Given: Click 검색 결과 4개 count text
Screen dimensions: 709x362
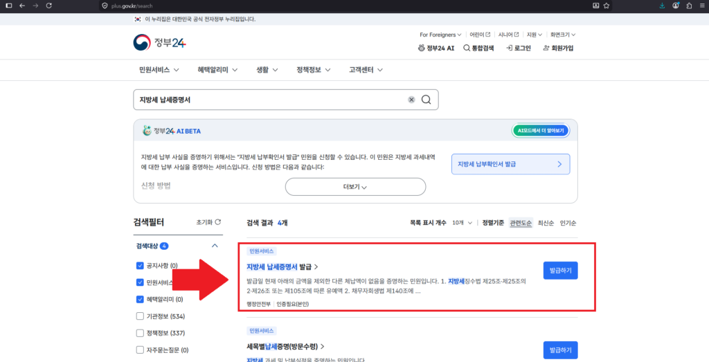Looking at the screenshot, I should tap(267, 223).
